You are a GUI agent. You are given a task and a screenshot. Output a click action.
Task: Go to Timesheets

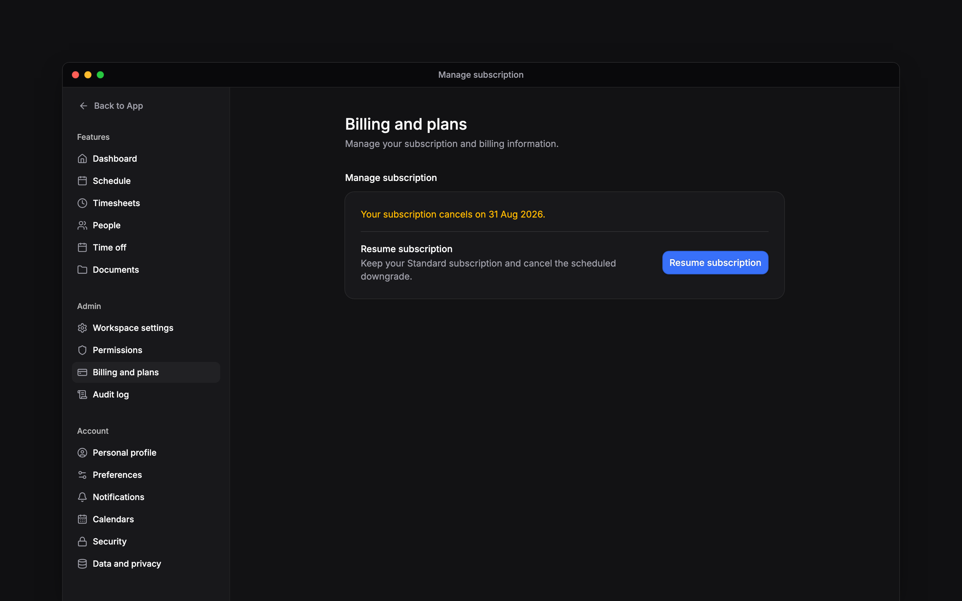pos(146,203)
